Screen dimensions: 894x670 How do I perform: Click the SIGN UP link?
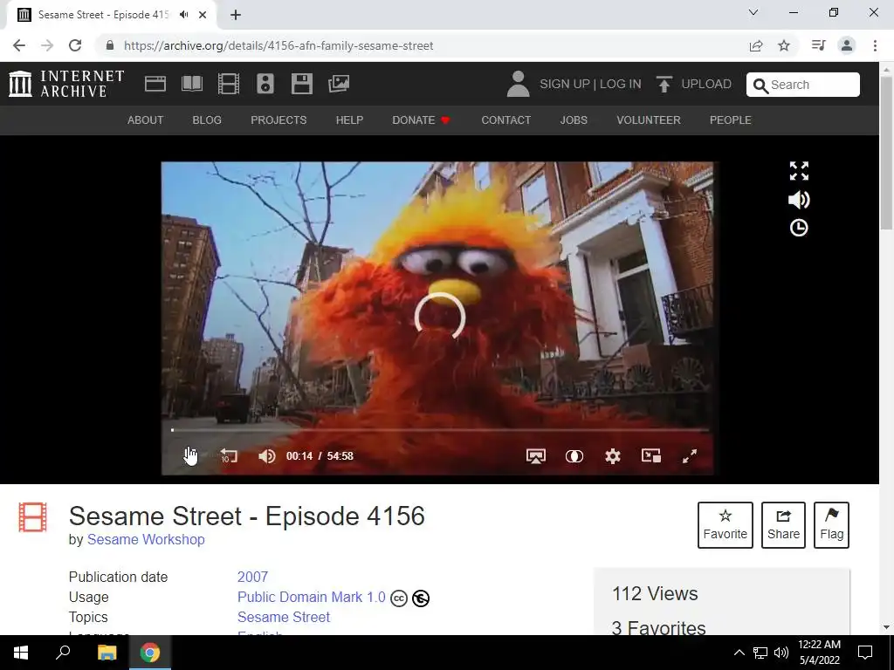click(565, 85)
